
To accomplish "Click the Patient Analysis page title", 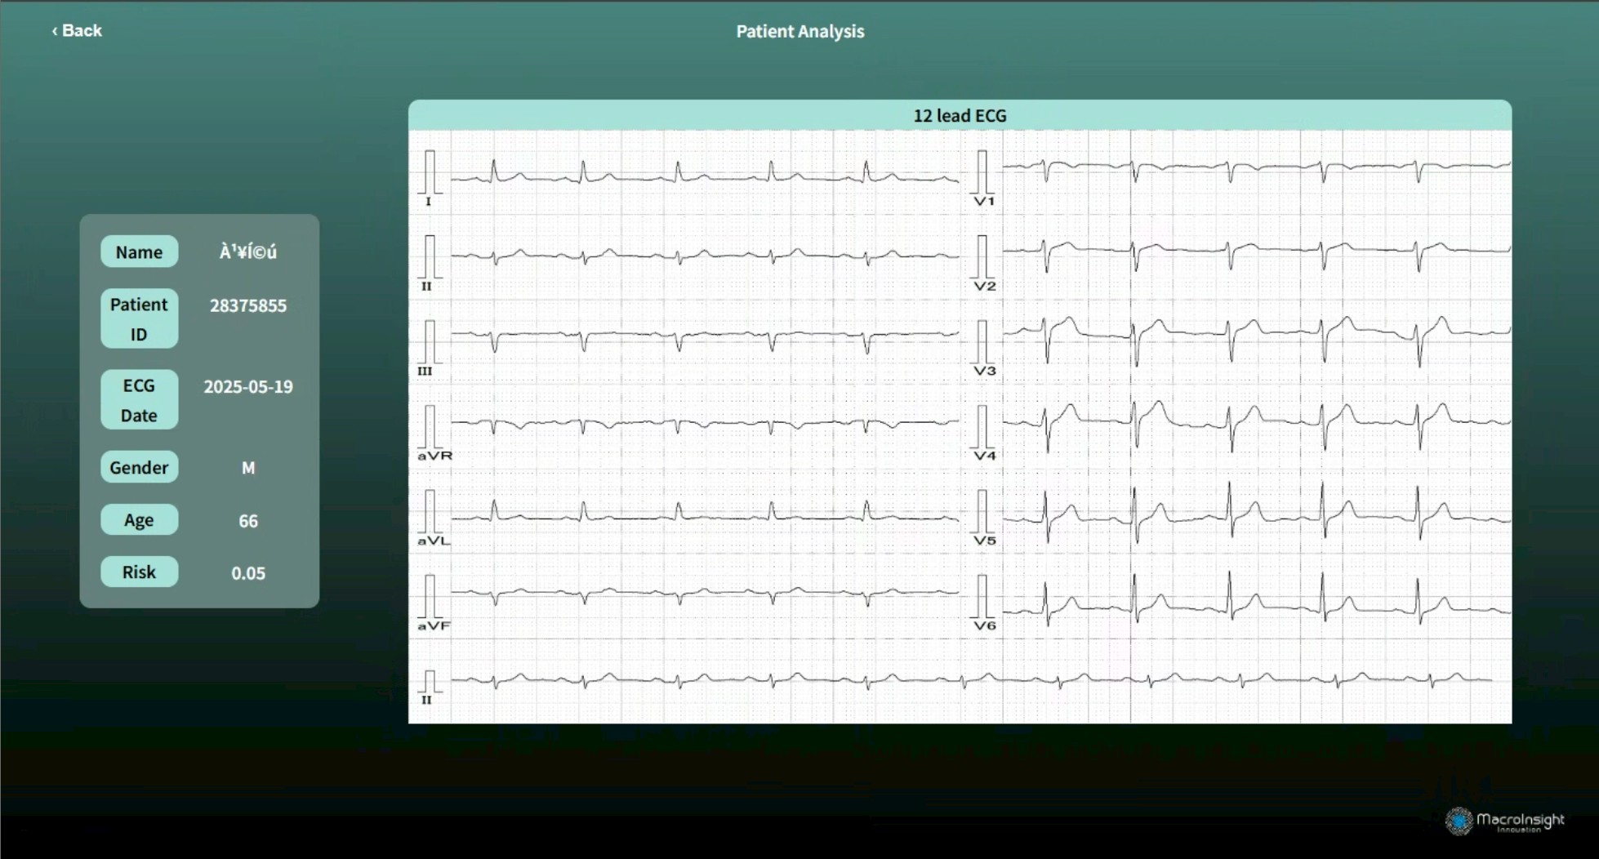I will click(799, 31).
